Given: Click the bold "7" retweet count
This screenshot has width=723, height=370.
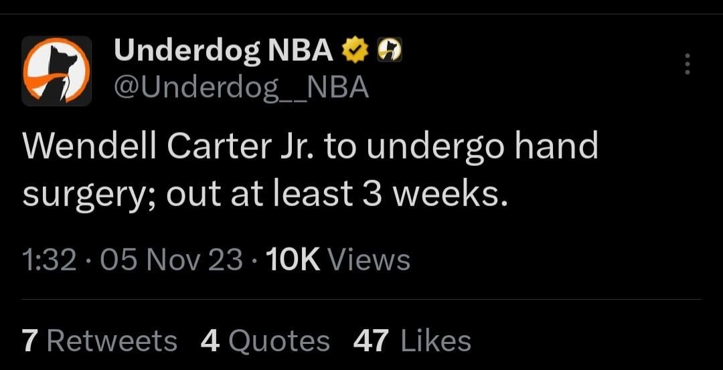Looking at the screenshot, I should pyautogui.click(x=29, y=341).
